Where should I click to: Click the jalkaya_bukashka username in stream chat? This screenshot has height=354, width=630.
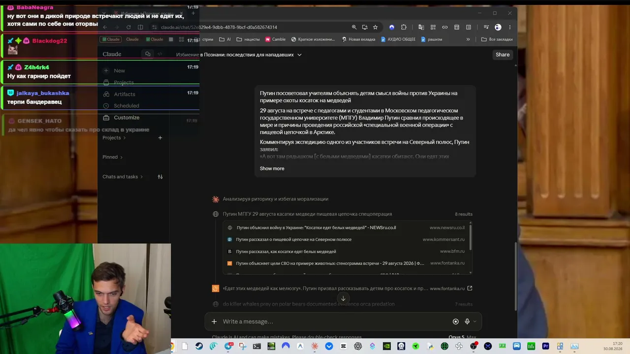click(43, 93)
